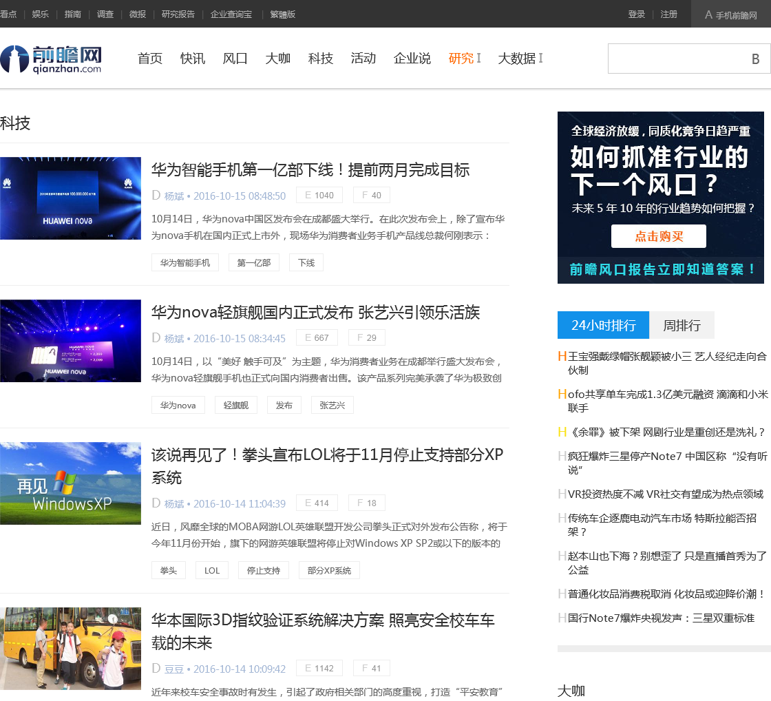Open ranking item ofo共享单车完成1.3亿美元融资
771x701 pixels.
pos(668,401)
